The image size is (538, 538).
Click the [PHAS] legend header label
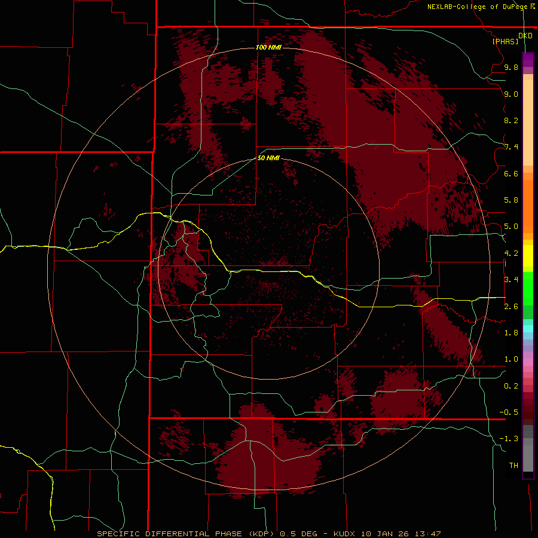pos(505,41)
